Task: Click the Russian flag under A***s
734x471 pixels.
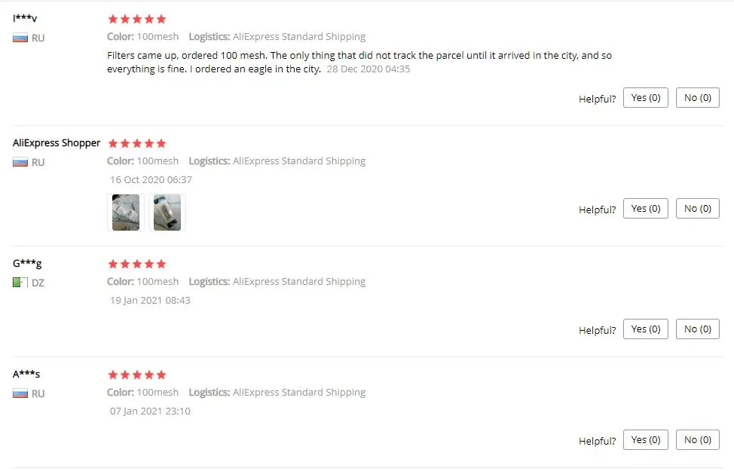Action: pos(20,393)
